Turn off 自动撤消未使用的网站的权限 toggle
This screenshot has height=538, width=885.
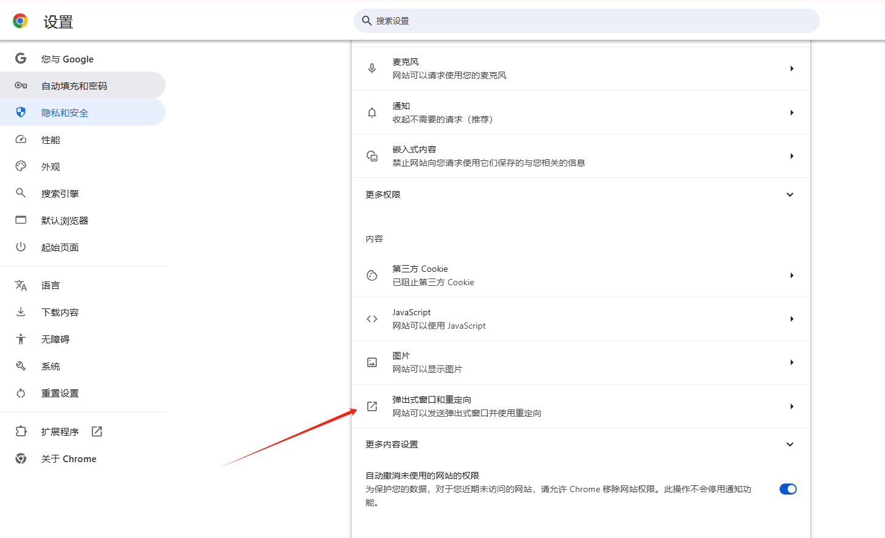pos(788,489)
